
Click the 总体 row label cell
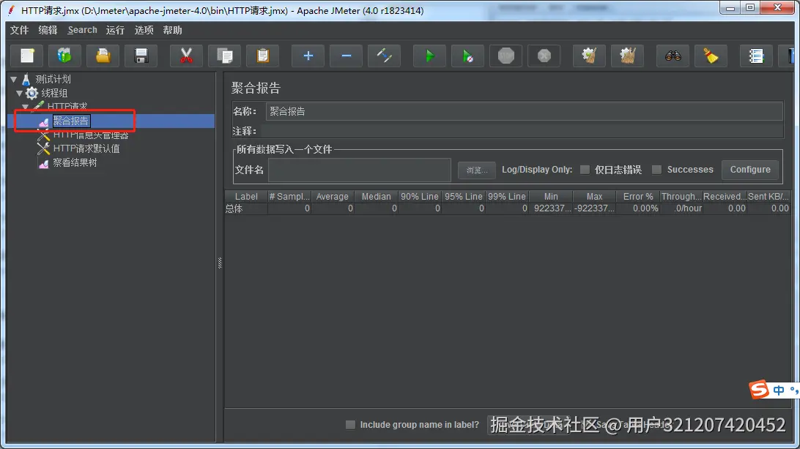(x=246, y=208)
